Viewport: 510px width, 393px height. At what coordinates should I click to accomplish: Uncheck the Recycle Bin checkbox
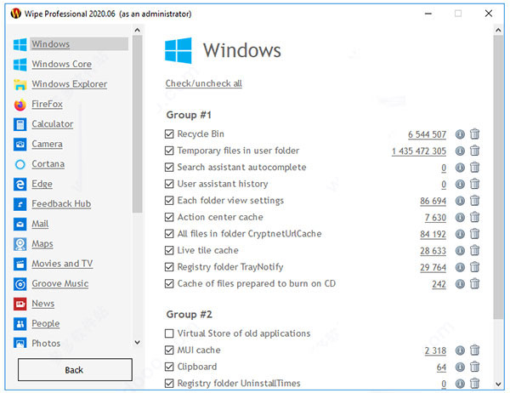pos(170,134)
